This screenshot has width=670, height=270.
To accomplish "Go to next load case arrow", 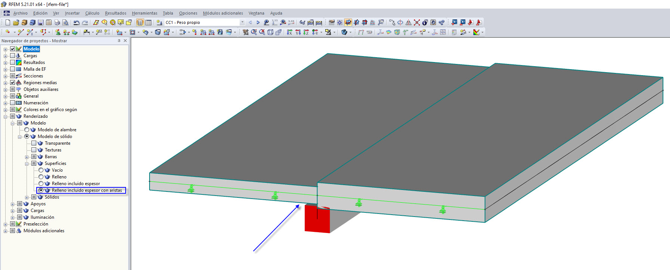I will pos(258,22).
